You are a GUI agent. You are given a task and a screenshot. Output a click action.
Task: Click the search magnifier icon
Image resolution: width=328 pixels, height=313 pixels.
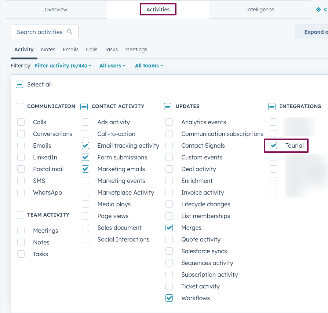coord(70,32)
